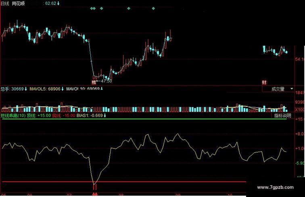Image resolution: width=305 pixels, height=197 pixels.
Task: Click the 顶线: +15.00 label
Action: pyautogui.click(x=39, y=115)
